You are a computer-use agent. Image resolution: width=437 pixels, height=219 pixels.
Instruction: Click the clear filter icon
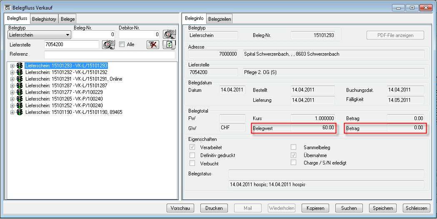pyautogui.click(x=153, y=44)
